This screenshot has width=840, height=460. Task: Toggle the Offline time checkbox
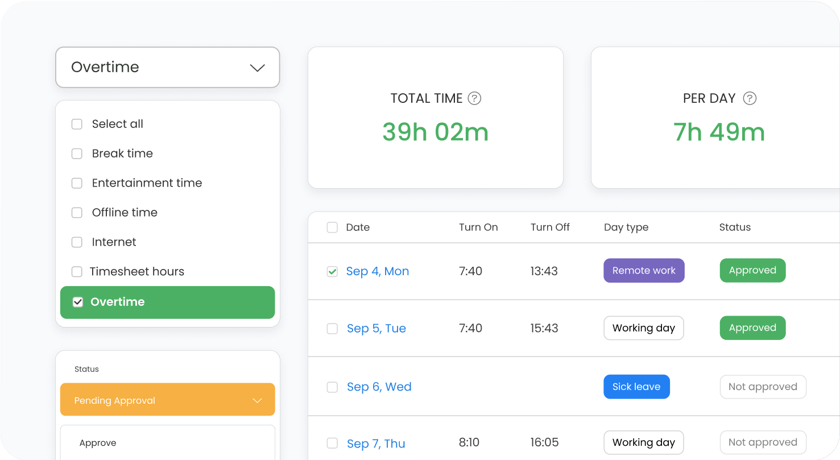click(x=77, y=213)
